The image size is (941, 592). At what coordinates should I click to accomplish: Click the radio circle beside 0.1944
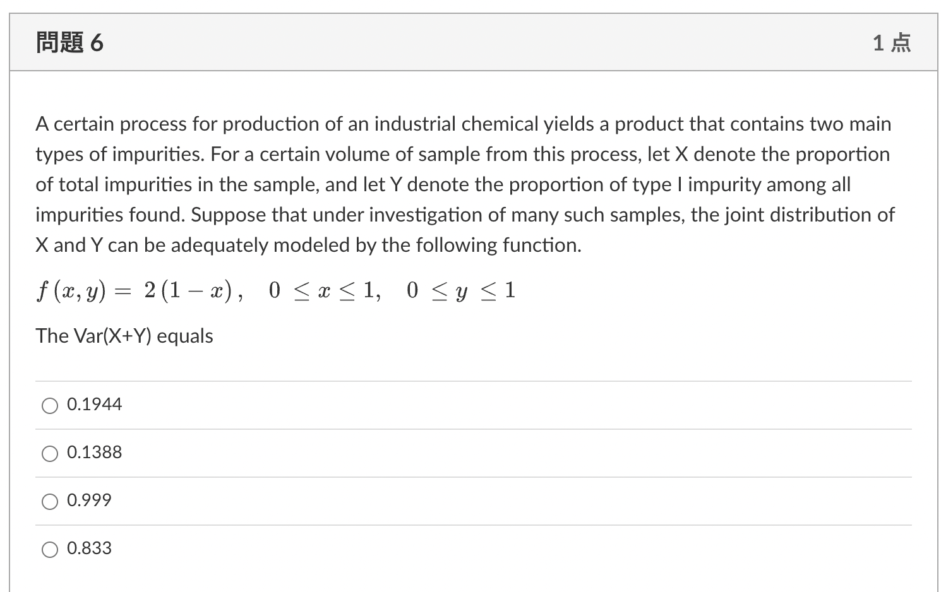(50, 406)
